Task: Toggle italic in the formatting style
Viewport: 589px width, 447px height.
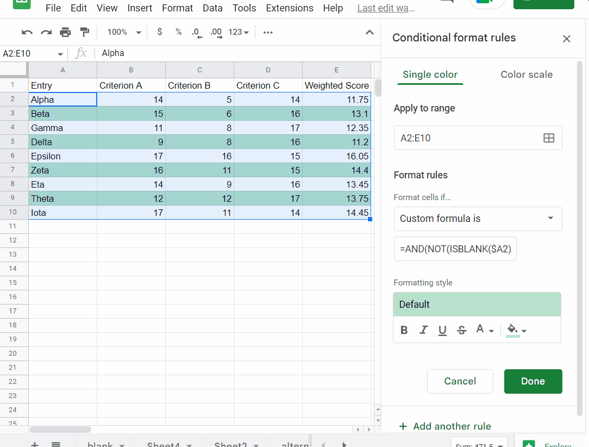Action: (x=423, y=330)
